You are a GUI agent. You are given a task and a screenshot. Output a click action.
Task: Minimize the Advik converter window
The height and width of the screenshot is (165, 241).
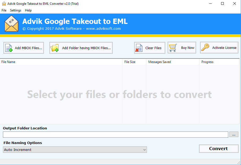[x=210, y=3]
